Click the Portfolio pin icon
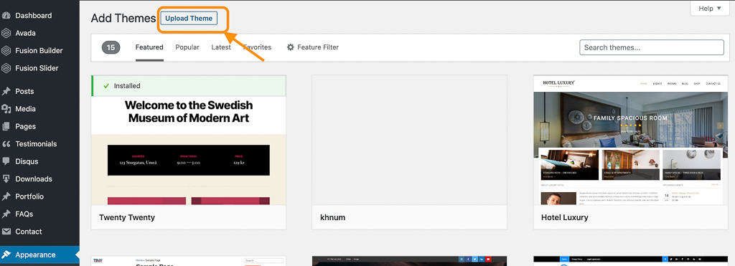 pyautogui.click(x=6, y=196)
